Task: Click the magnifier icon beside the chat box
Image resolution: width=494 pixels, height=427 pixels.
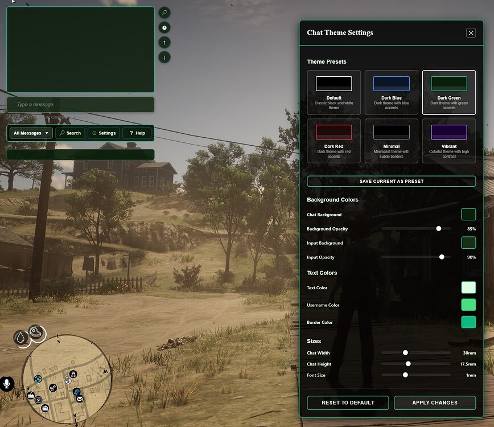Action: [164, 13]
